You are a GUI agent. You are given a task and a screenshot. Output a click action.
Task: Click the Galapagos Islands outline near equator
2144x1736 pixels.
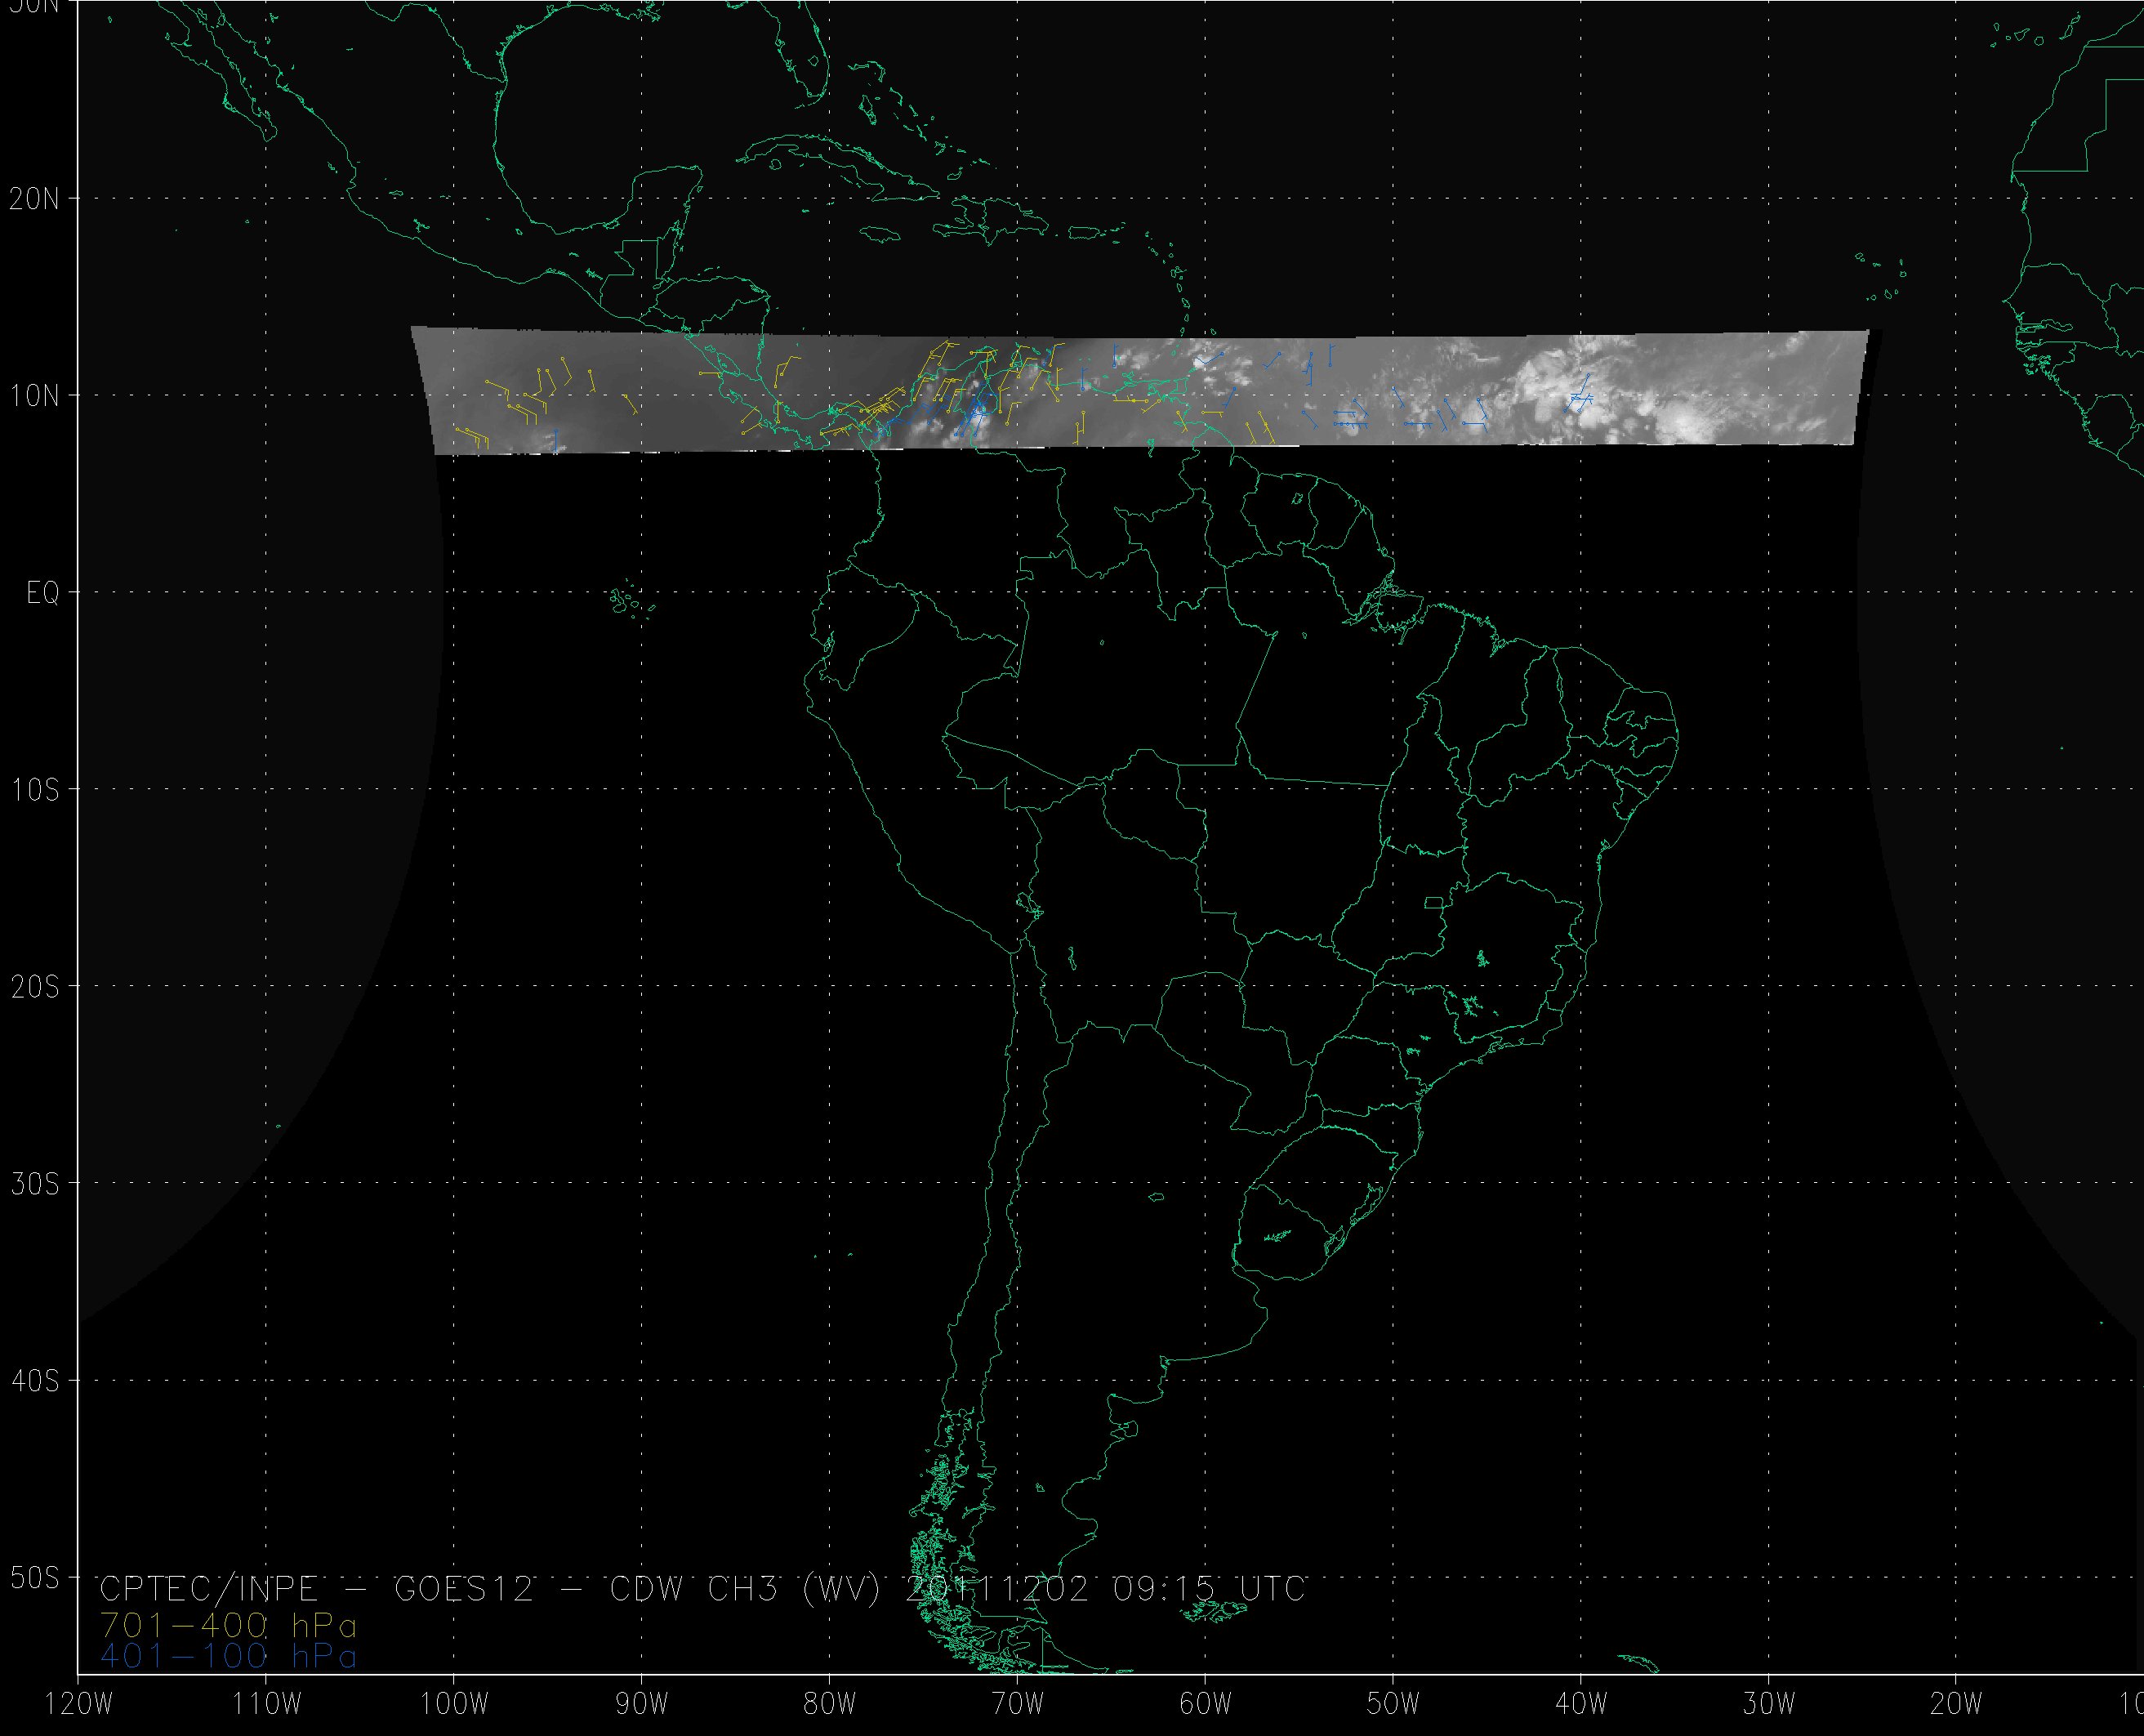point(622,602)
